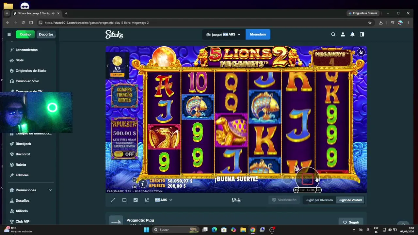Open the Stake hamburger menu
418x235 pixels.
pyautogui.click(x=9, y=34)
